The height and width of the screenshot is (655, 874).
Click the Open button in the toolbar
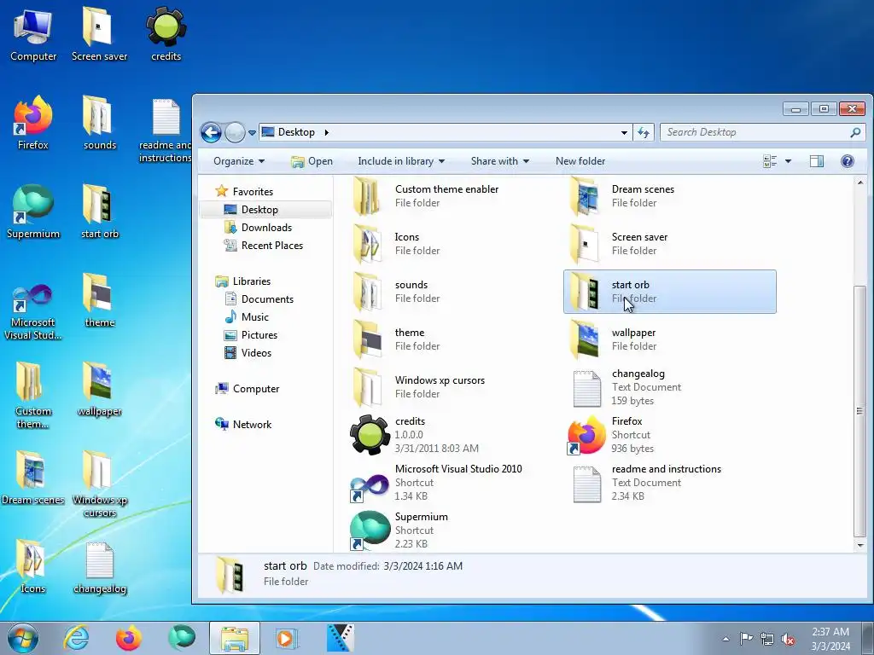click(312, 161)
